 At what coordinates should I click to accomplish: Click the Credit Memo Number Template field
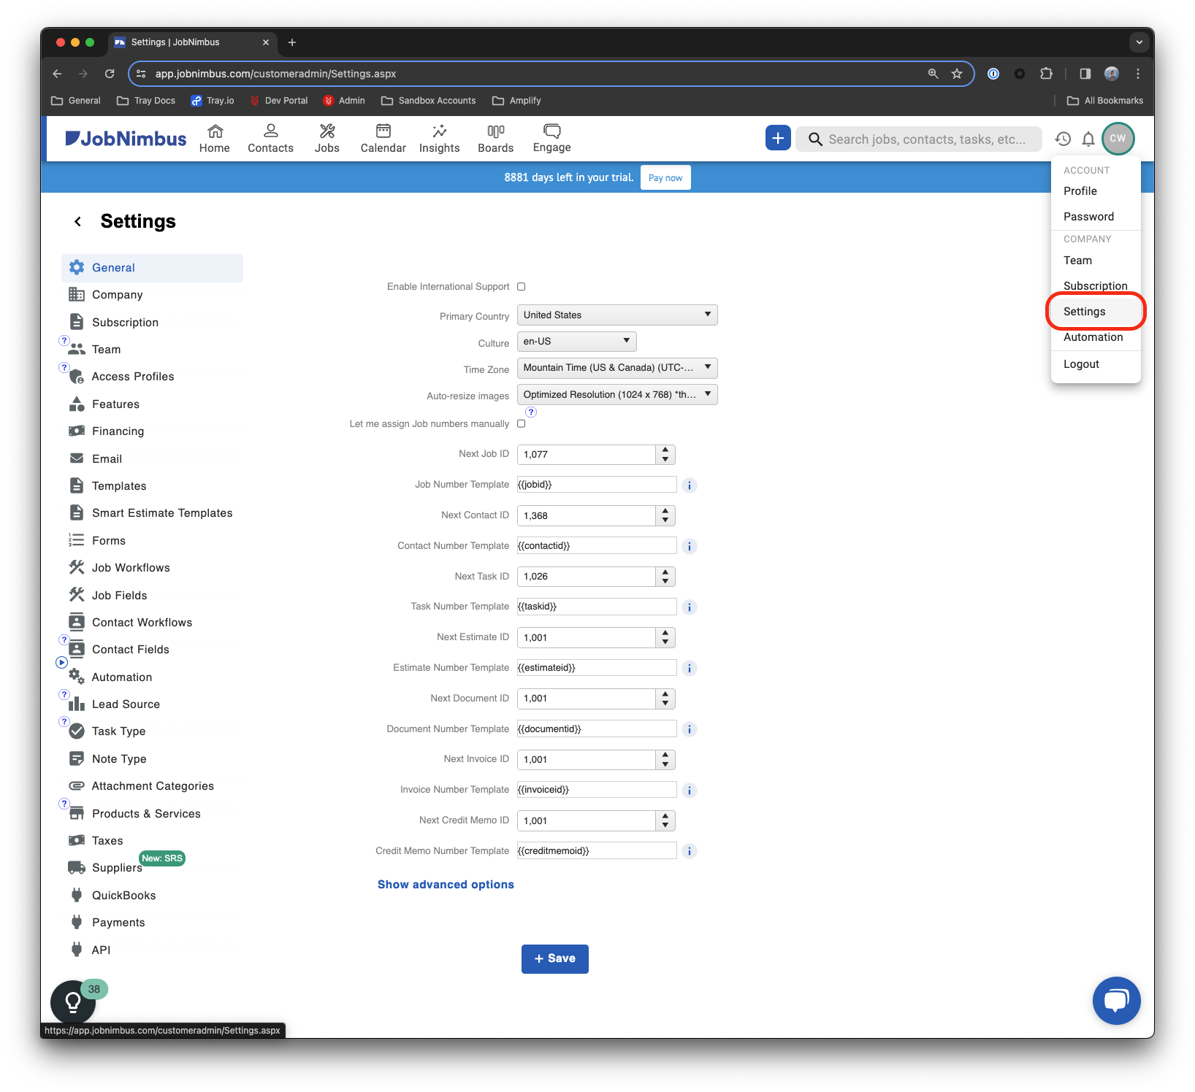pyautogui.click(x=597, y=851)
